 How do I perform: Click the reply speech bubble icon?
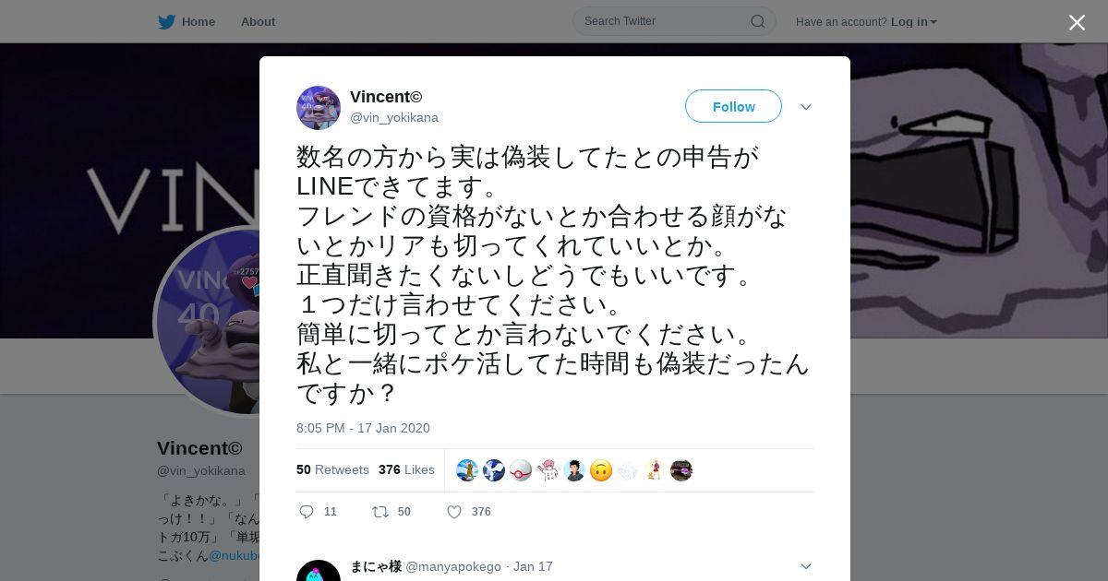pyautogui.click(x=307, y=512)
